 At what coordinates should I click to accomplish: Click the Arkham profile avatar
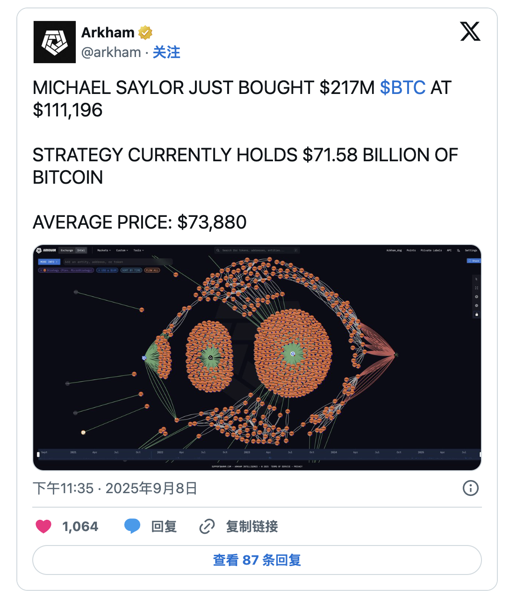[x=55, y=42]
